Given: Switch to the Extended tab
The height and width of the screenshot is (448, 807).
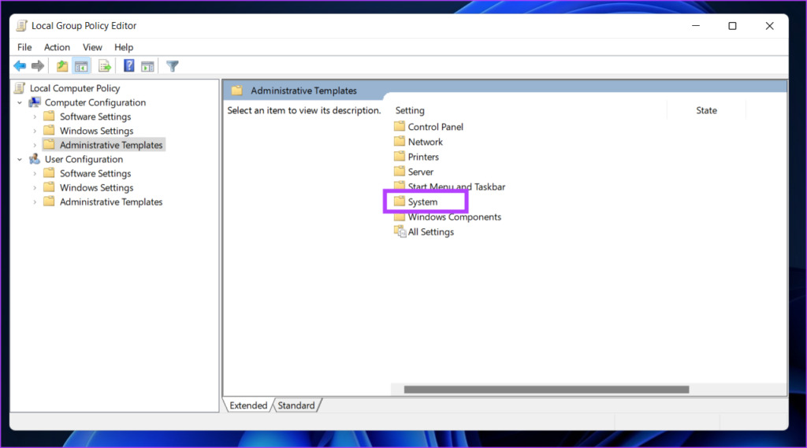Looking at the screenshot, I should click(248, 405).
